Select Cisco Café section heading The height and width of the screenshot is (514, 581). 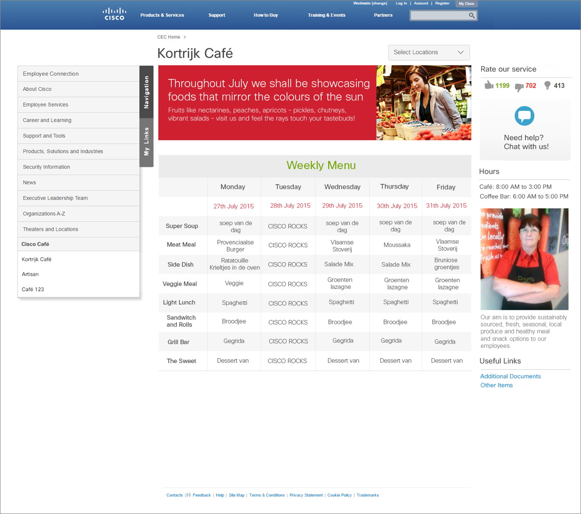click(x=79, y=244)
